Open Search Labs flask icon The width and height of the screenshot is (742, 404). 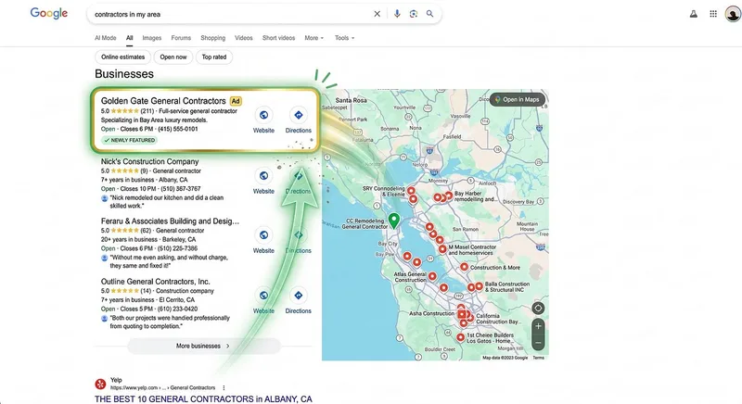693,14
